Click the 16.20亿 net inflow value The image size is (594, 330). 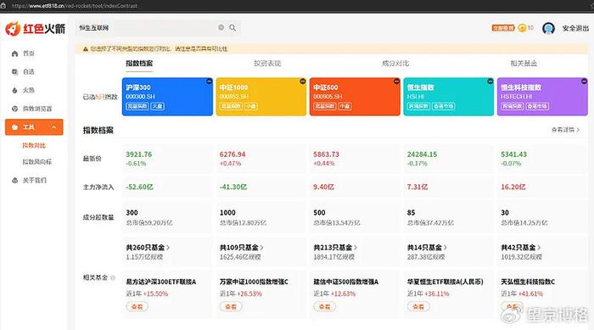tap(513, 187)
